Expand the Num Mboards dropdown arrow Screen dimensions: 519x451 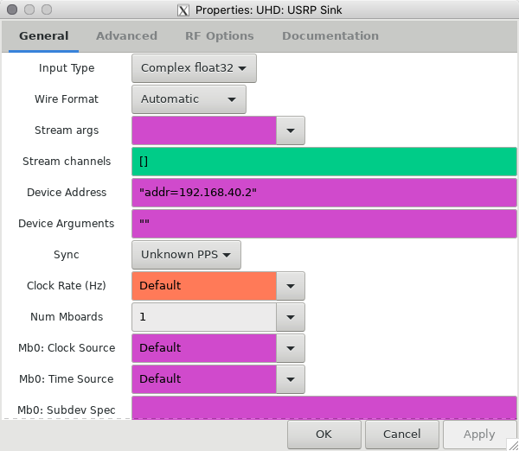coord(291,317)
